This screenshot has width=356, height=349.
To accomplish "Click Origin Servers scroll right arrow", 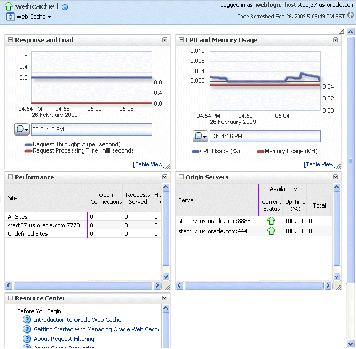I will (328, 285).
